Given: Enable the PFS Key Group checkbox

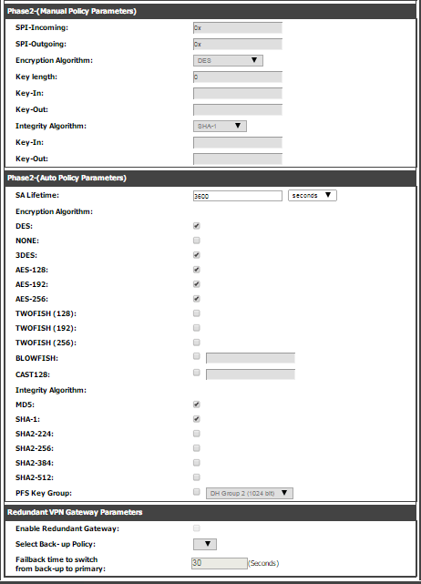Looking at the screenshot, I should tap(196, 492).
